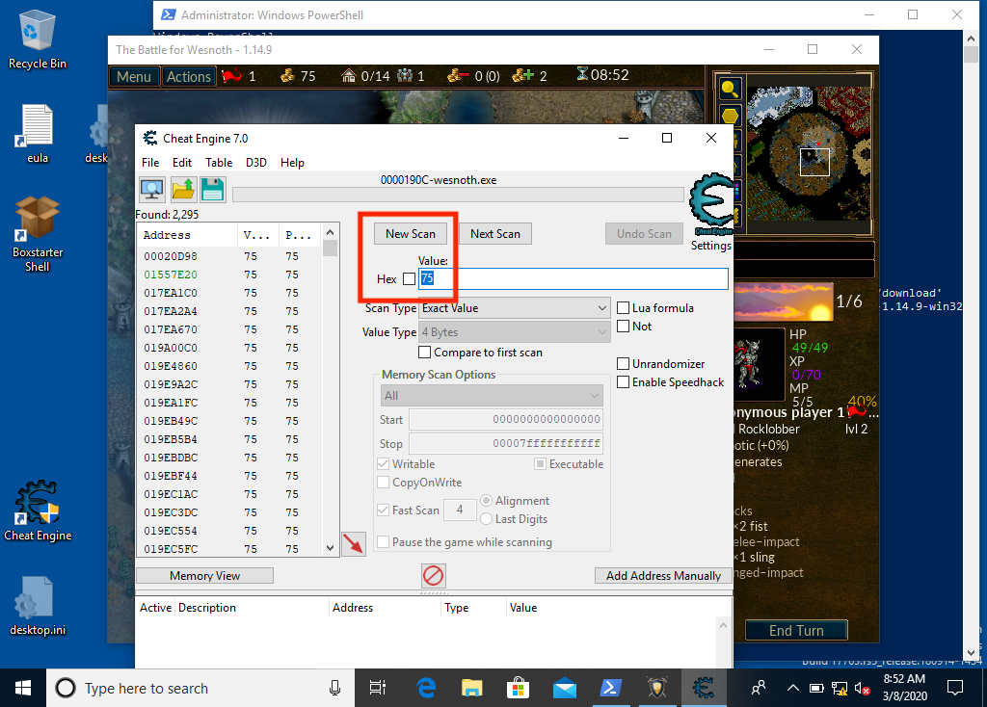Open the Scan Type Exact Value dropdown
987x707 pixels.
(515, 308)
